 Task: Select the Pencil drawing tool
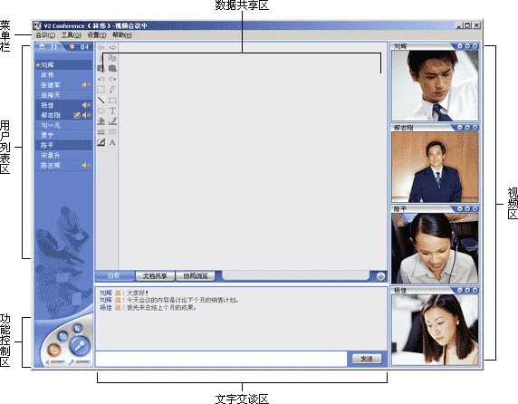click(112, 90)
